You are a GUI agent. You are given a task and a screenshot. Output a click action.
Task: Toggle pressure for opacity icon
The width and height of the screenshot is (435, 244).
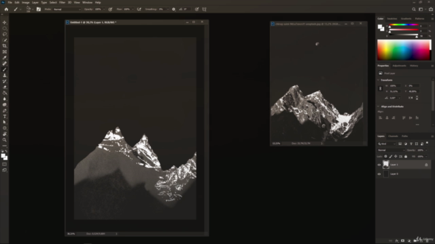110,9
